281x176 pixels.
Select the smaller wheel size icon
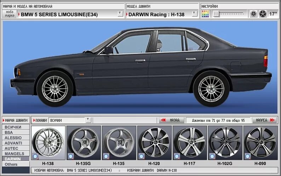[x=253, y=14]
